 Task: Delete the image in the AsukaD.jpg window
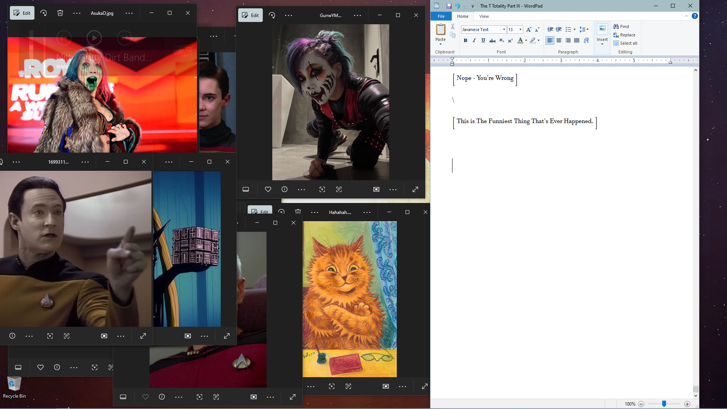pyautogui.click(x=60, y=13)
